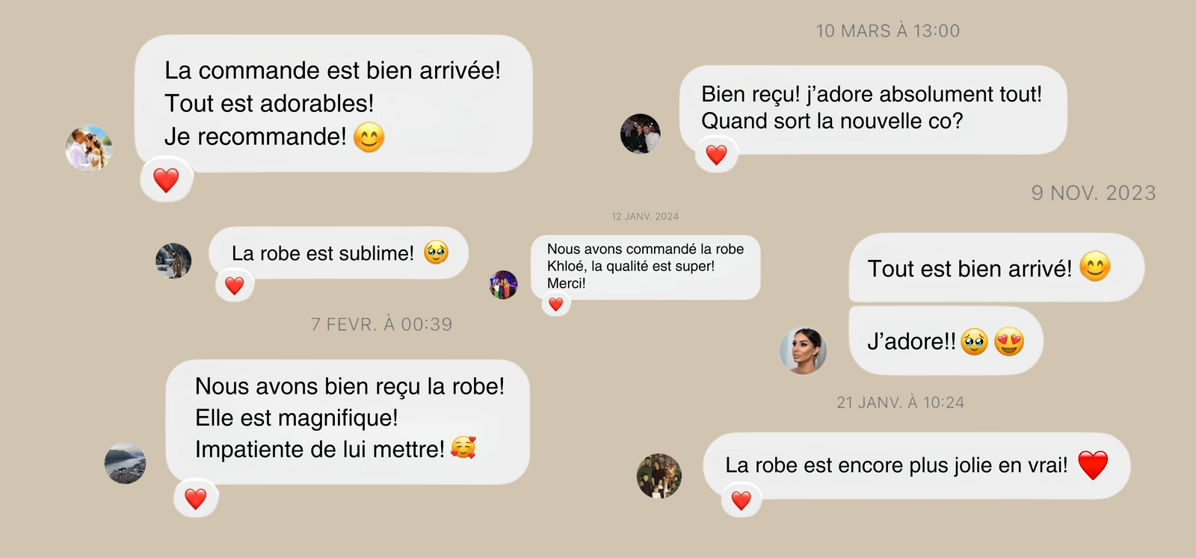Click the '10 MARS À 13:00' timestamp
This screenshot has height=558, width=1196.
888,31
